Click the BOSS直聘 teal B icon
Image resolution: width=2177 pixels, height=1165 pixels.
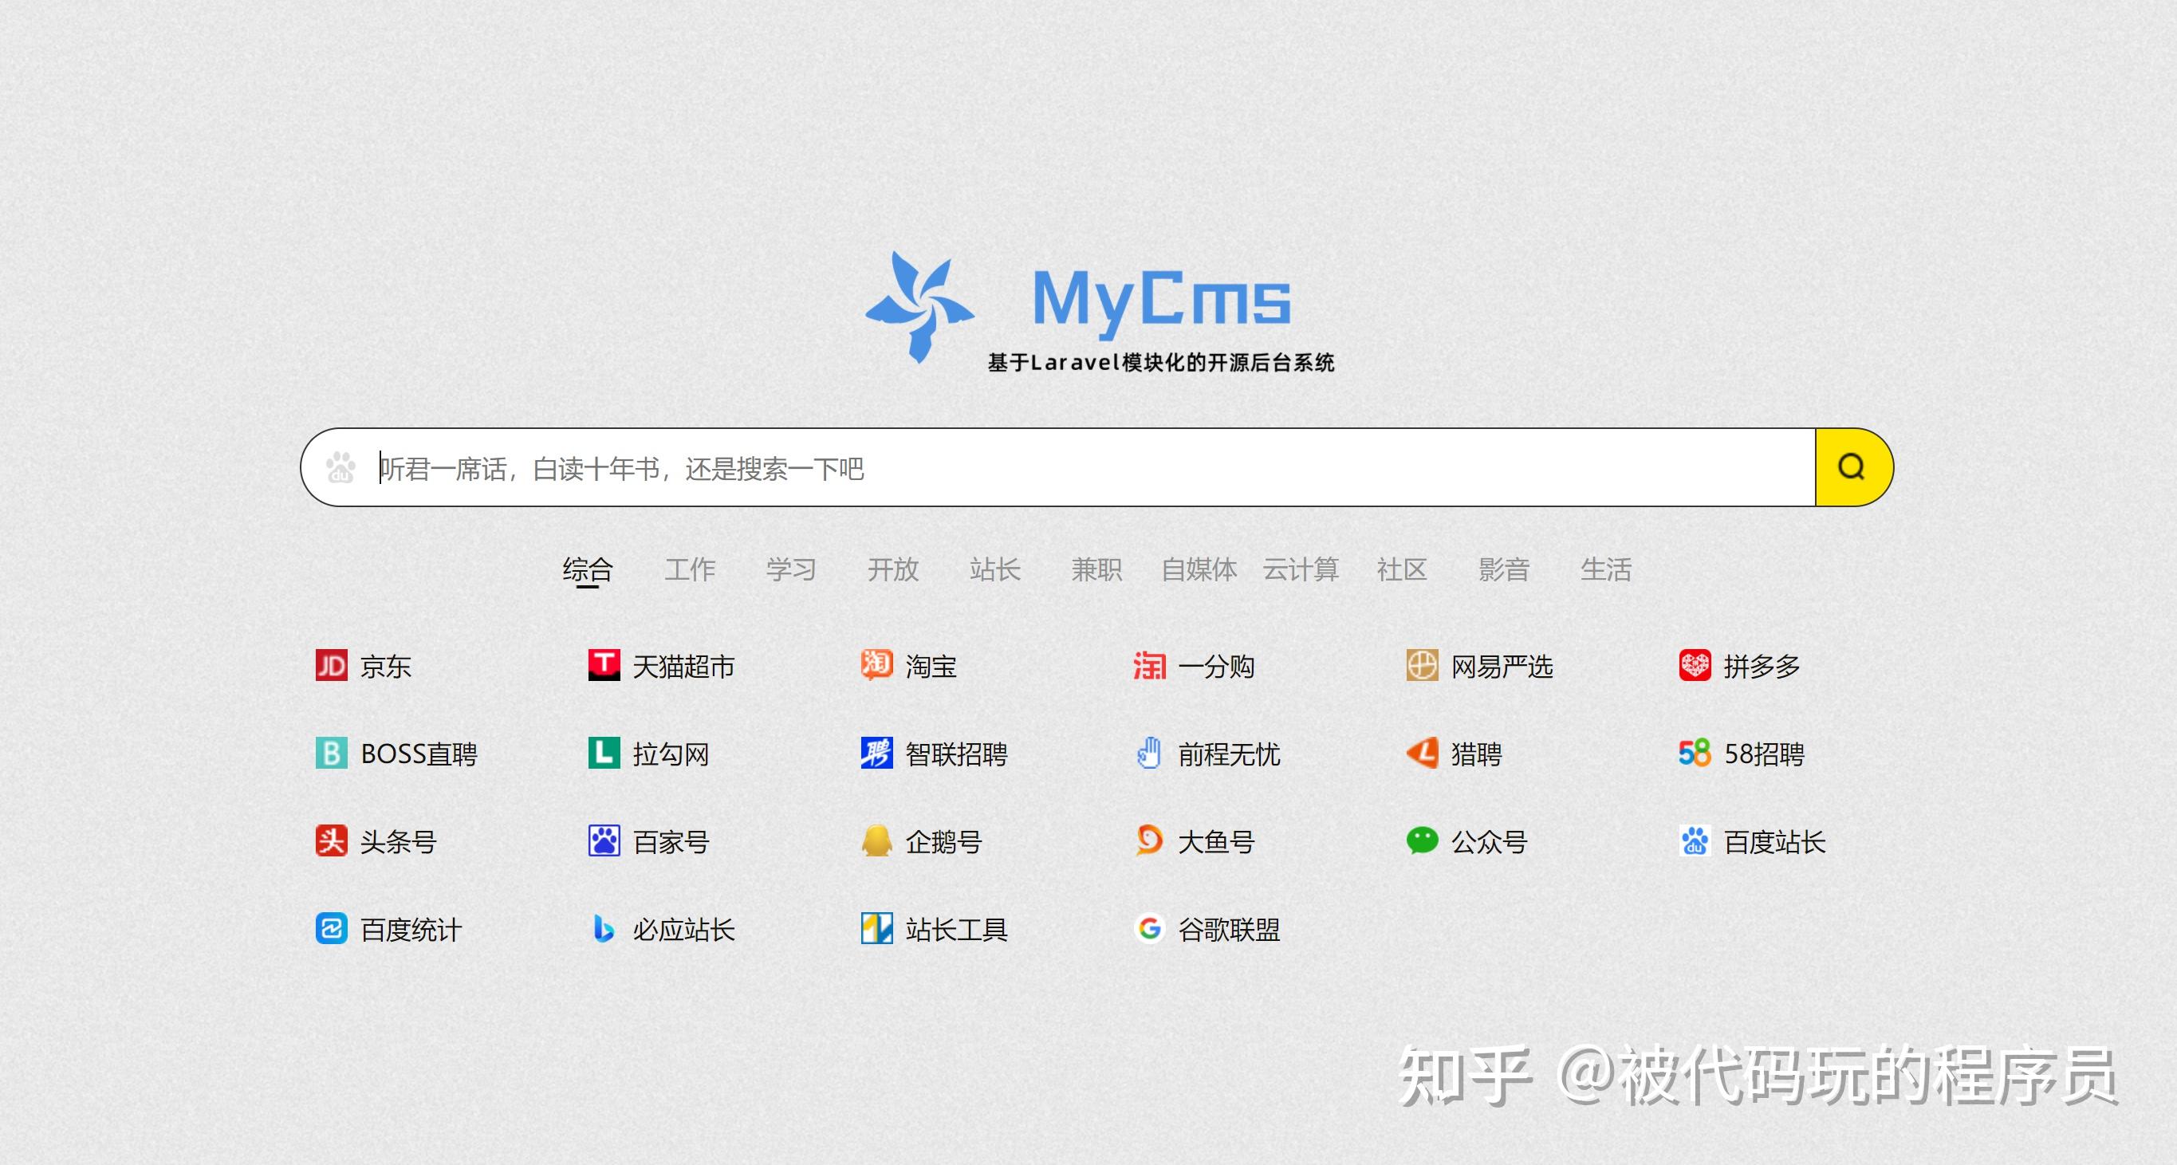pos(331,753)
